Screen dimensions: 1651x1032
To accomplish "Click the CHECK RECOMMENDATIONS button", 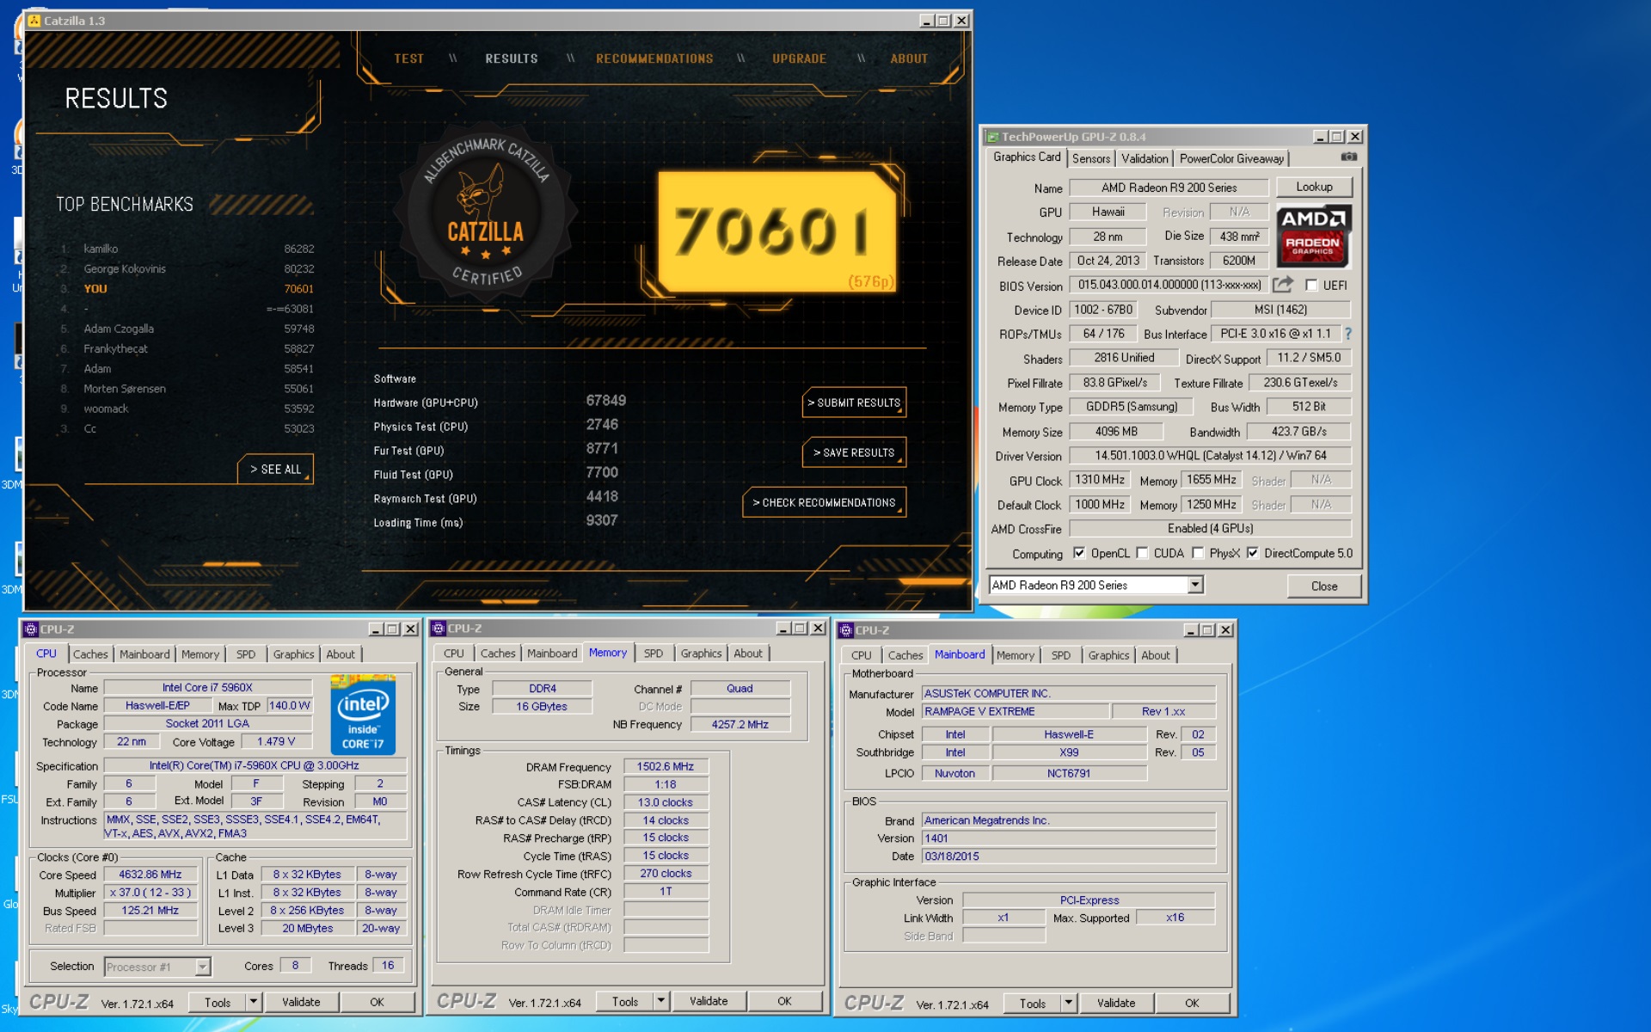I will click(x=824, y=502).
